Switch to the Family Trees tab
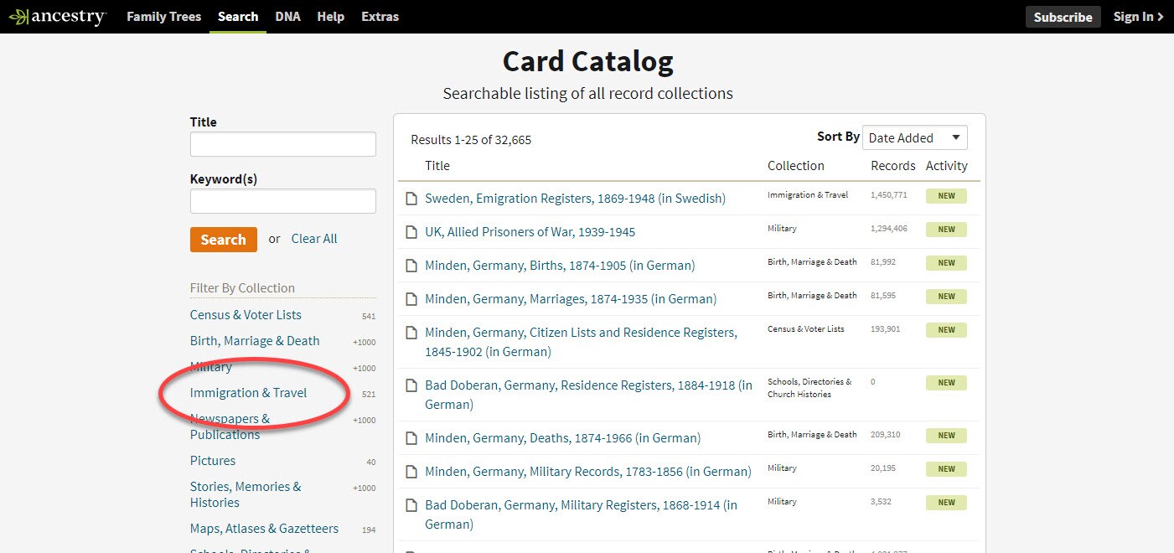 pos(163,16)
